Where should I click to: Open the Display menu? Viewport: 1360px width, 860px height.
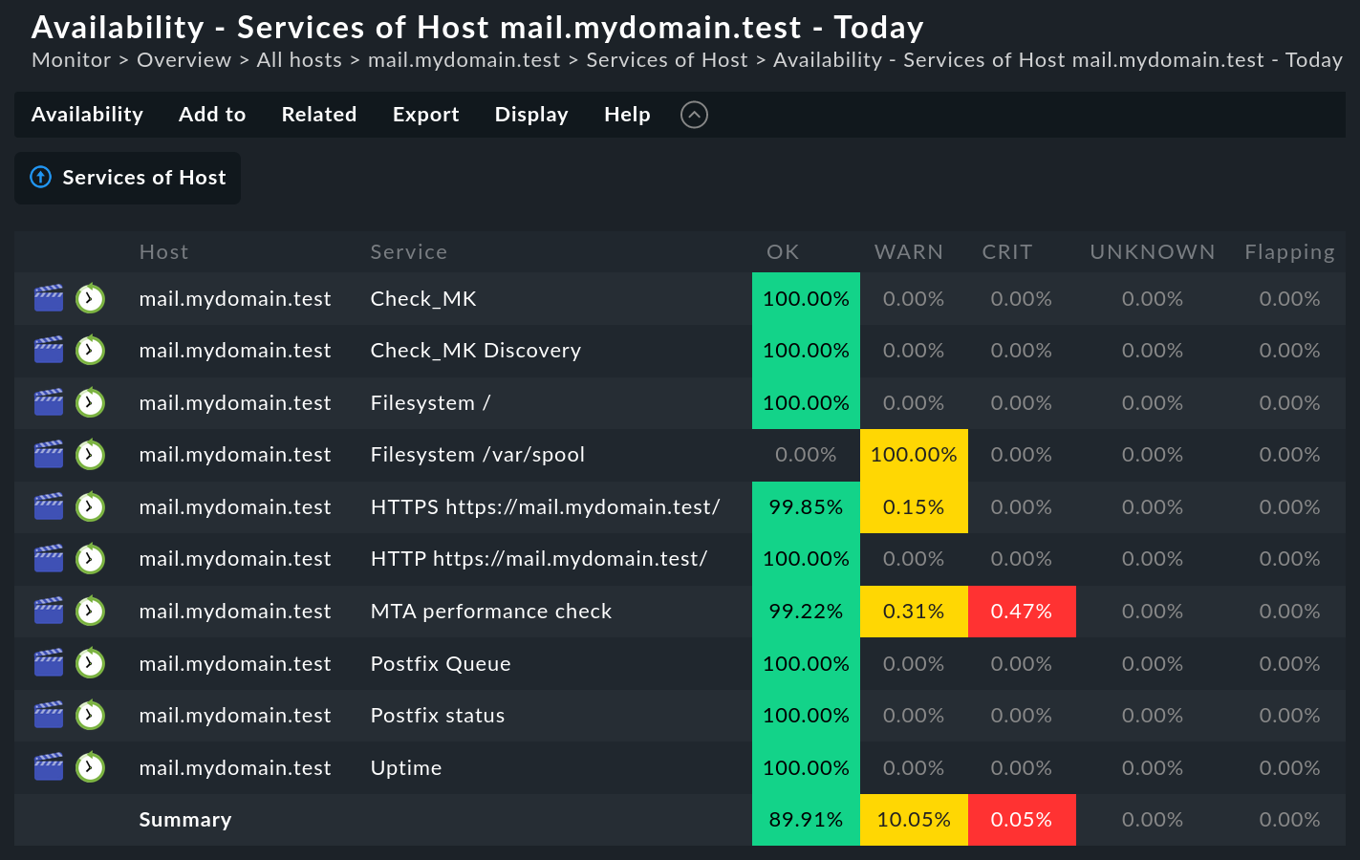pos(531,114)
